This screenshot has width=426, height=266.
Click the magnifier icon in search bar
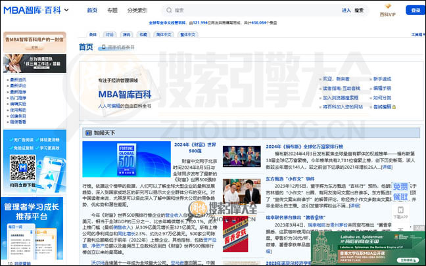[x=169, y=11]
